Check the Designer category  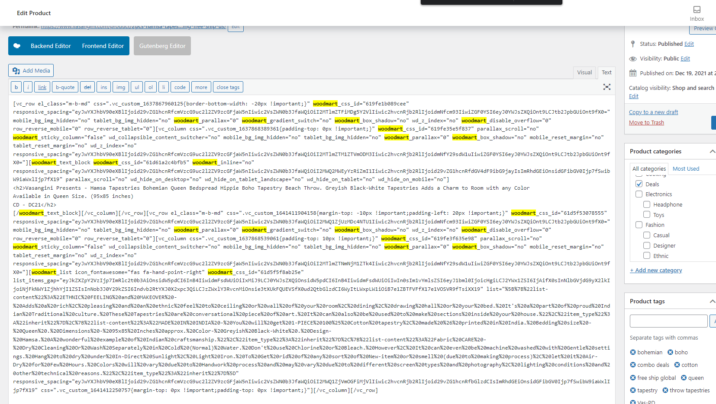click(647, 245)
